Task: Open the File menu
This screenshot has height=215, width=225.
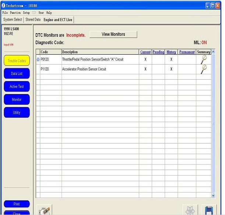Action: coord(5,13)
